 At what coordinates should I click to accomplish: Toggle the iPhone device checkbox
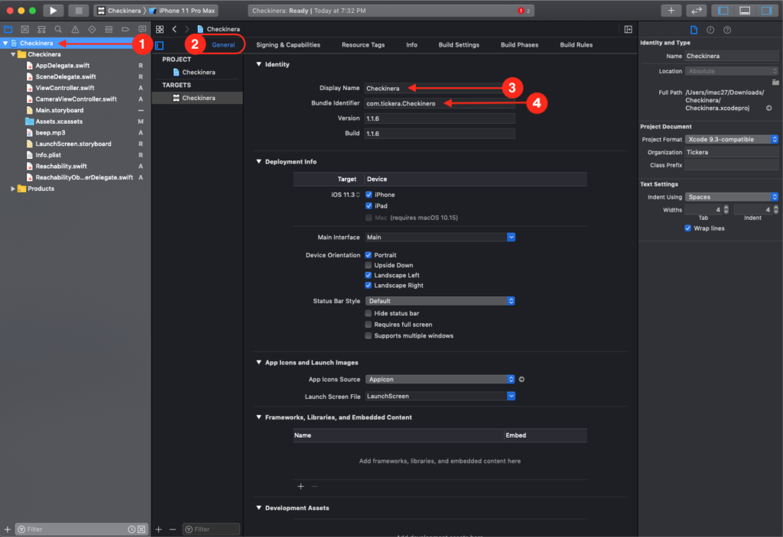coord(369,195)
